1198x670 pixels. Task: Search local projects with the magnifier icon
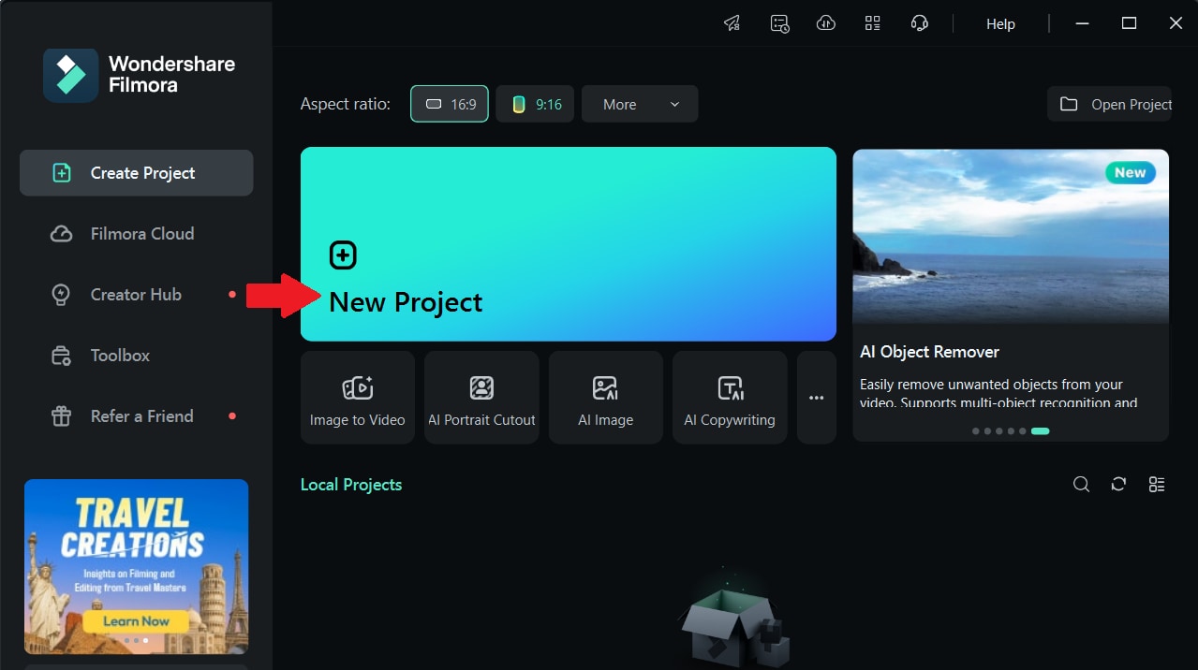(x=1081, y=484)
